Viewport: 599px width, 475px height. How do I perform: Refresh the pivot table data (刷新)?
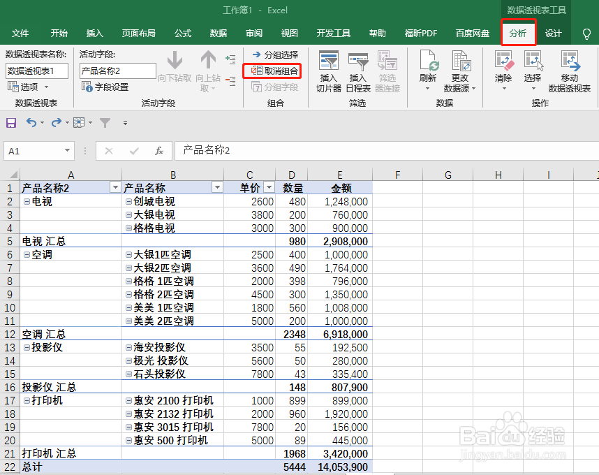coord(428,66)
